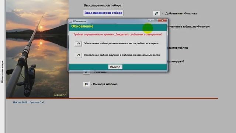Minimize the Обновление dialog window
The image size is (236, 133).
[x=150, y=20]
